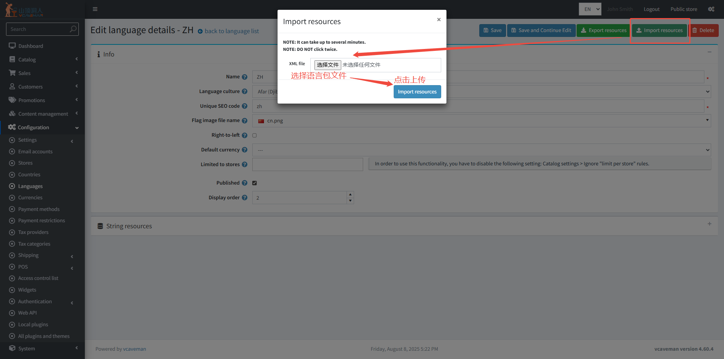The height and width of the screenshot is (359, 724).
Task: Click the hamburger sidebar toggle icon
Action: coord(95,9)
